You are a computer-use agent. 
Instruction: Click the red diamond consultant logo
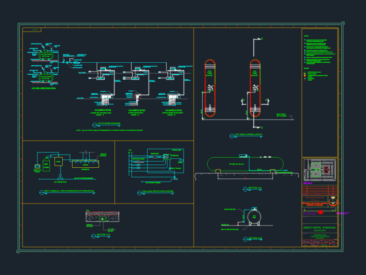coord(321,212)
